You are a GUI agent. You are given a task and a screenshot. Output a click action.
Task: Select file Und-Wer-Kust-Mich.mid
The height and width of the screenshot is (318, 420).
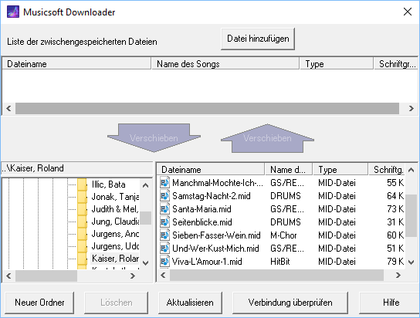(215, 249)
